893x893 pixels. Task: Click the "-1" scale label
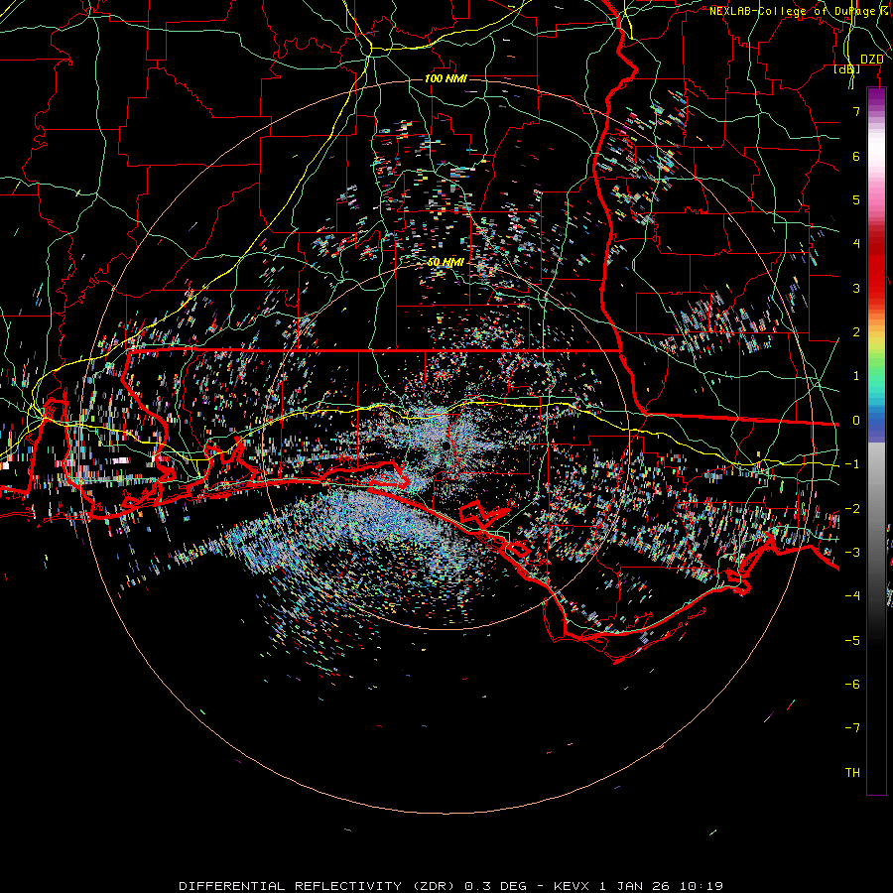click(x=852, y=464)
